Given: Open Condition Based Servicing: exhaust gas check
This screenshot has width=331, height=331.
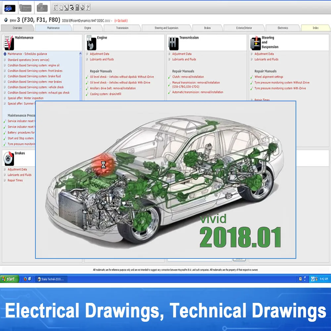Looking at the screenshot, I should [x=39, y=93].
